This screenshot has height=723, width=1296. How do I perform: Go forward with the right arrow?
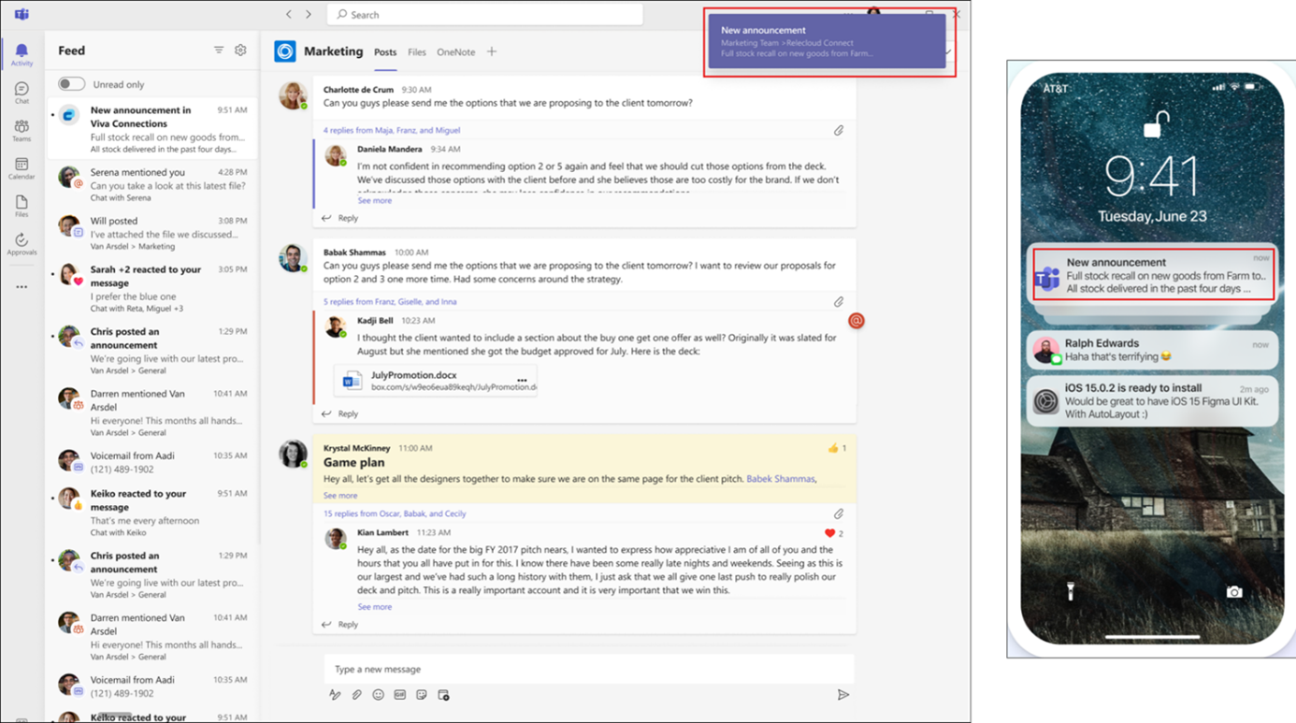click(309, 14)
